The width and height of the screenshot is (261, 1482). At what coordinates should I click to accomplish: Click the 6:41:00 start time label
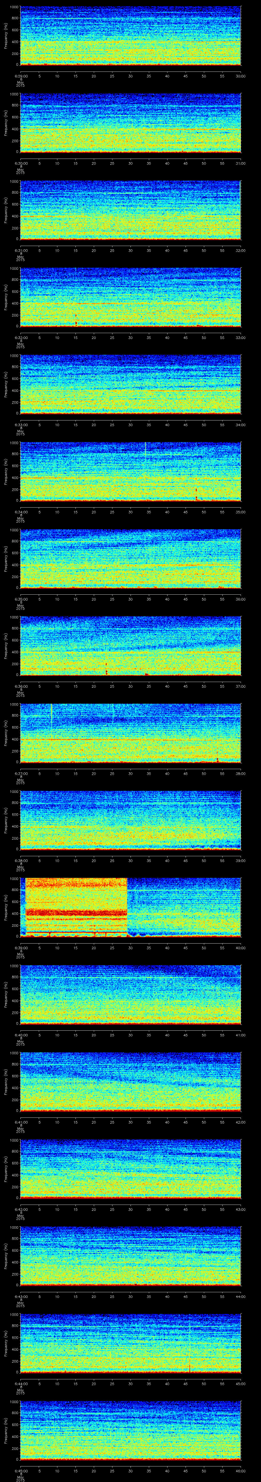[x=21, y=1122]
